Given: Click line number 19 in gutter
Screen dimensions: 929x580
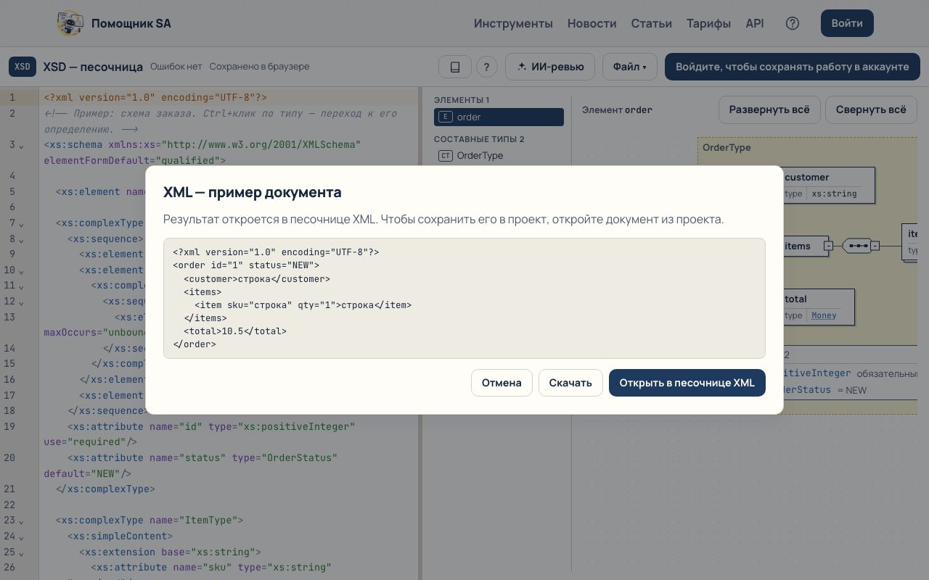Looking at the screenshot, I should 9,426.
